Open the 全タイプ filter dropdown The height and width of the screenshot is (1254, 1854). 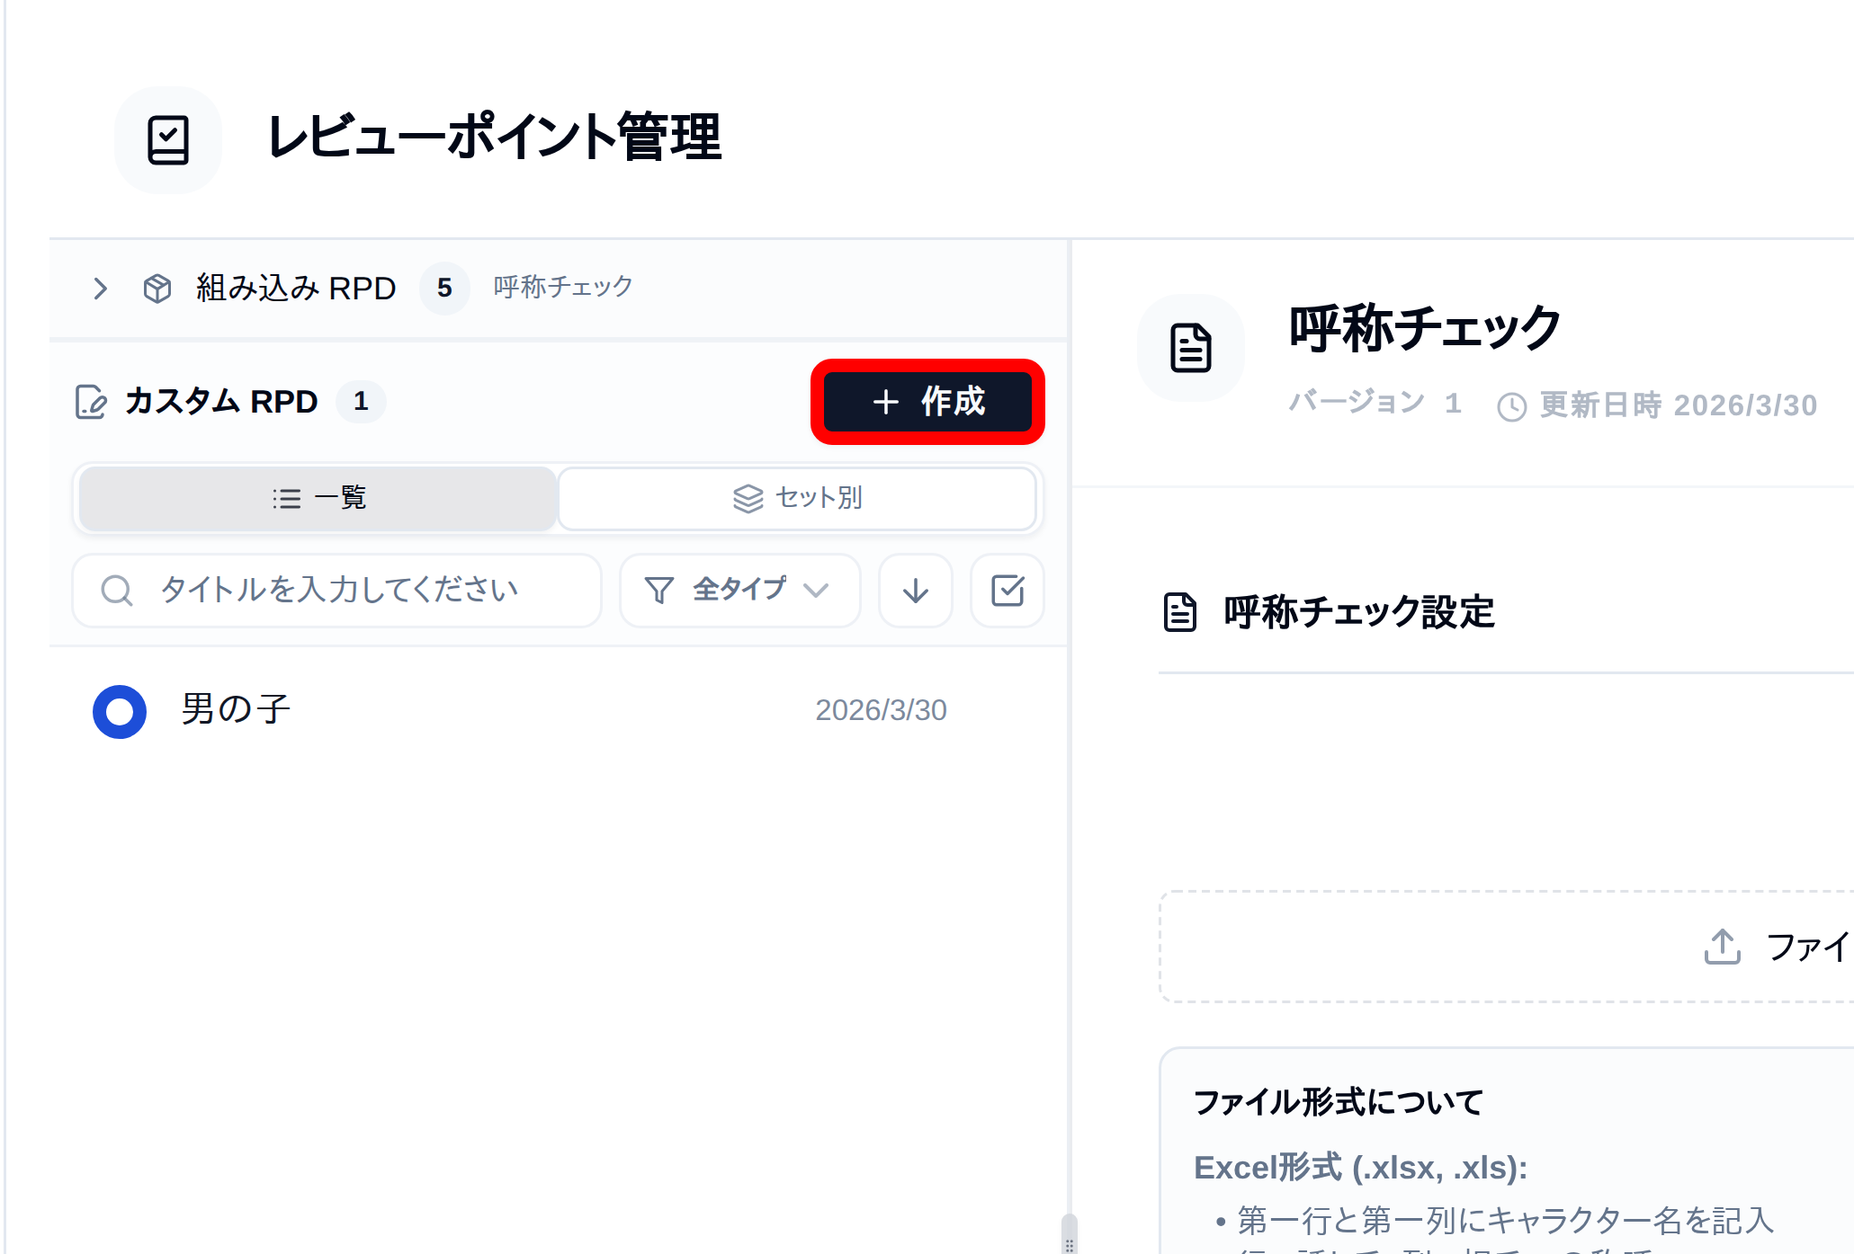click(739, 591)
